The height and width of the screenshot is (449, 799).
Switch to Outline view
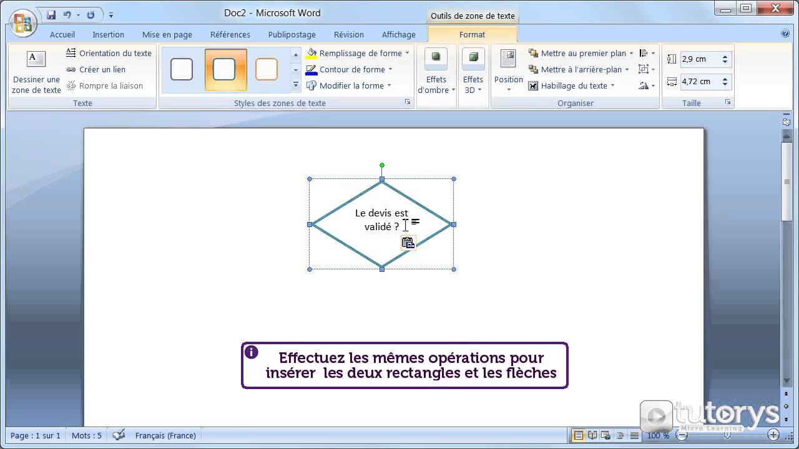coord(620,435)
